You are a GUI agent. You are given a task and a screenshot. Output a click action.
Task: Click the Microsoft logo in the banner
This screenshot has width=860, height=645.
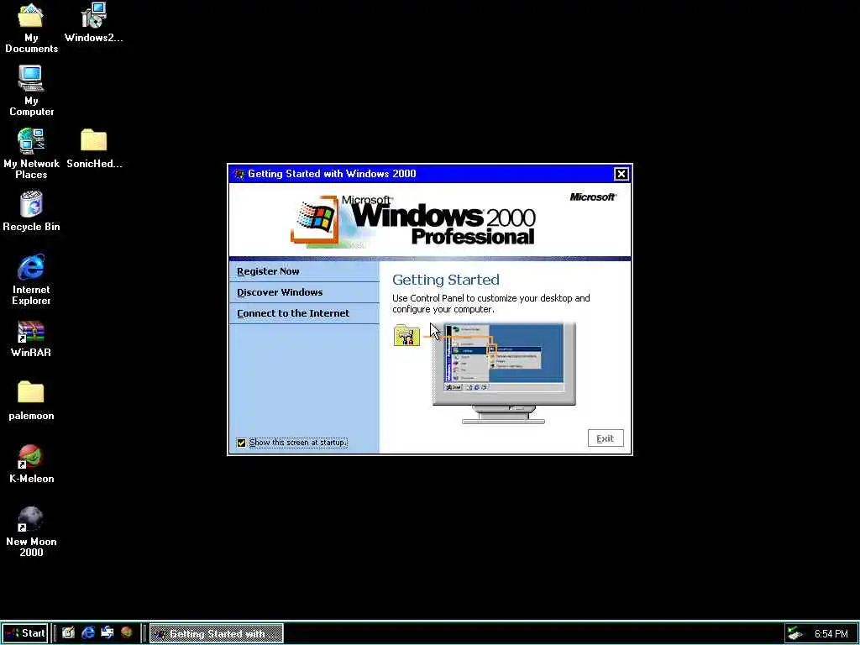click(593, 197)
